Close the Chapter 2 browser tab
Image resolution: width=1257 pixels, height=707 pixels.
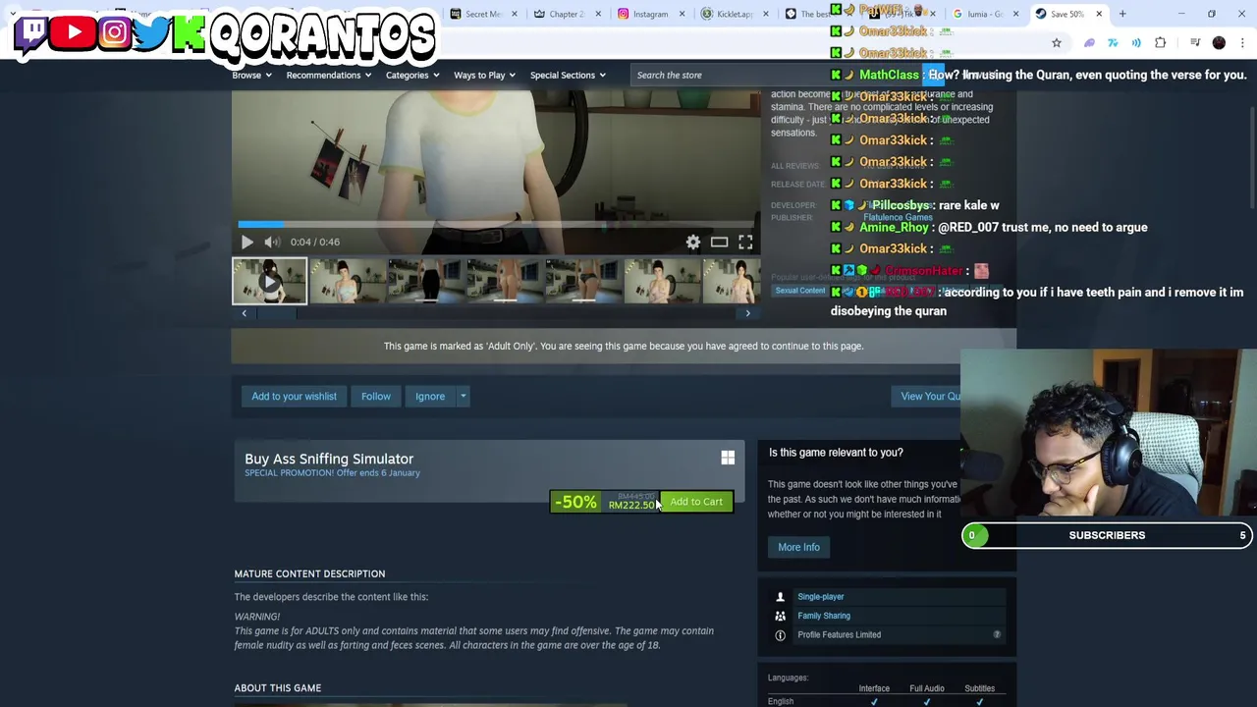tap(598, 14)
